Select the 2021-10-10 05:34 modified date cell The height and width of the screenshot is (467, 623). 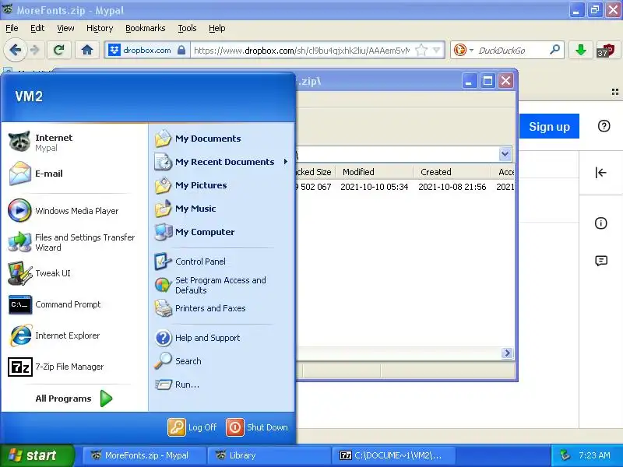tap(375, 187)
